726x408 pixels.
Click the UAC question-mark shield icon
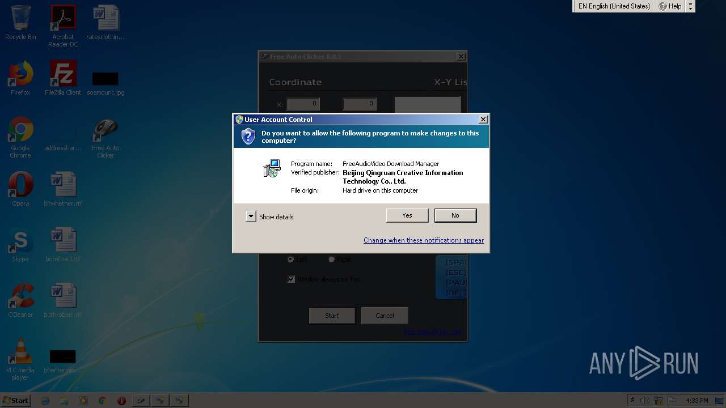(x=248, y=137)
